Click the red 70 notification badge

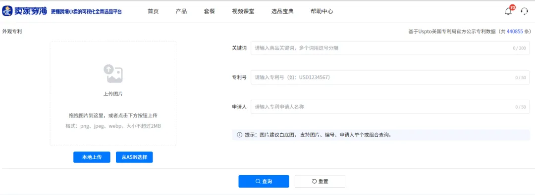click(512, 7)
